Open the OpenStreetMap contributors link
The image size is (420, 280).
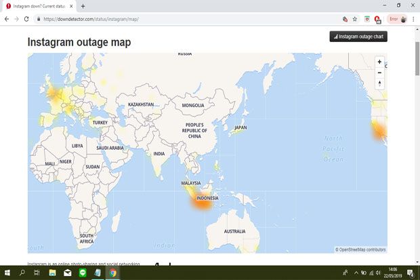coord(360,249)
